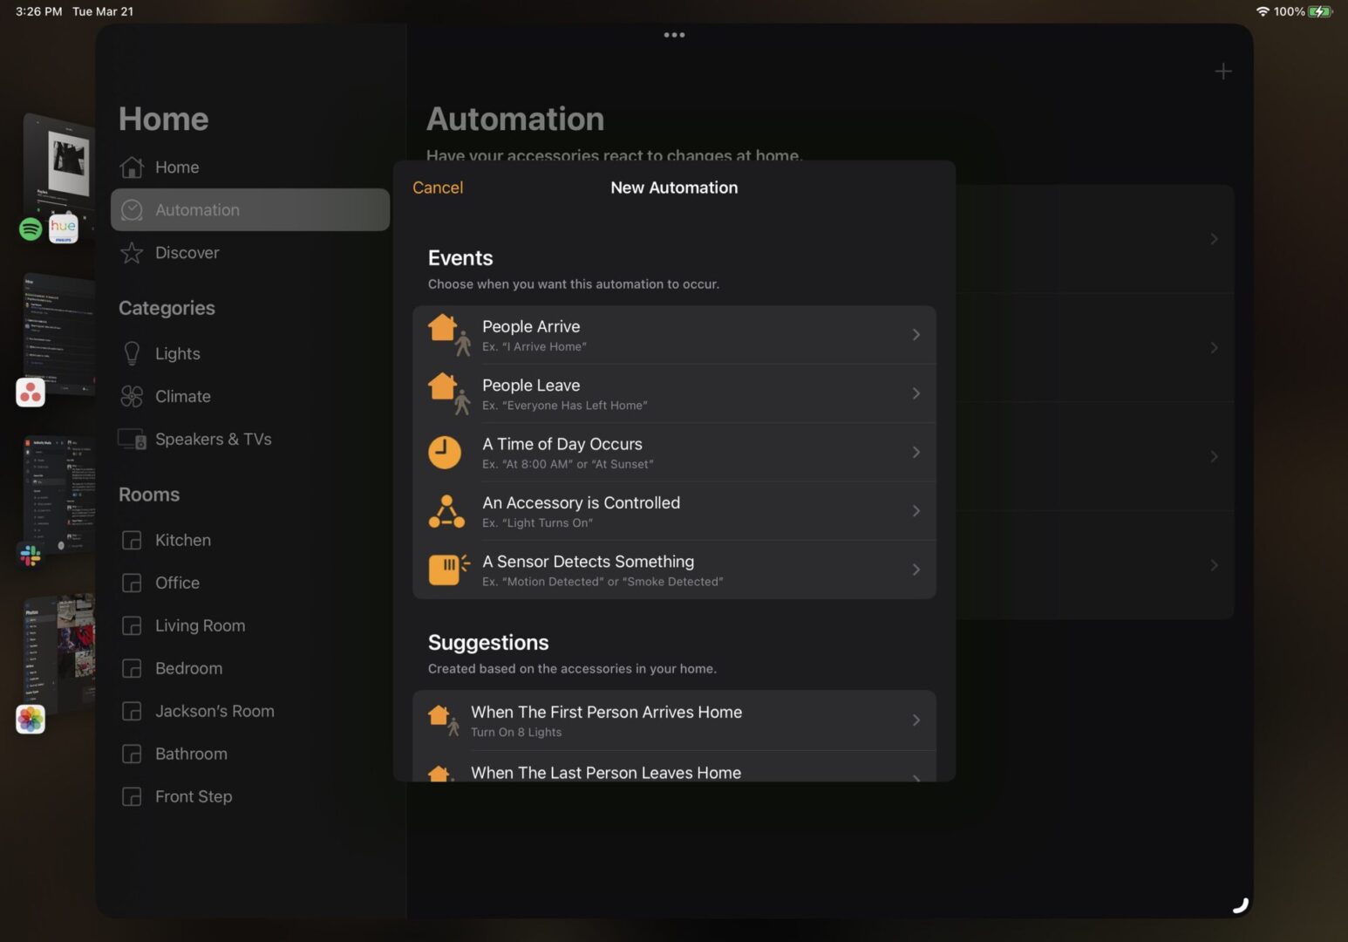The image size is (1348, 942).
Task: Expand the People Leave event chevron
Action: (x=916, y=393)
